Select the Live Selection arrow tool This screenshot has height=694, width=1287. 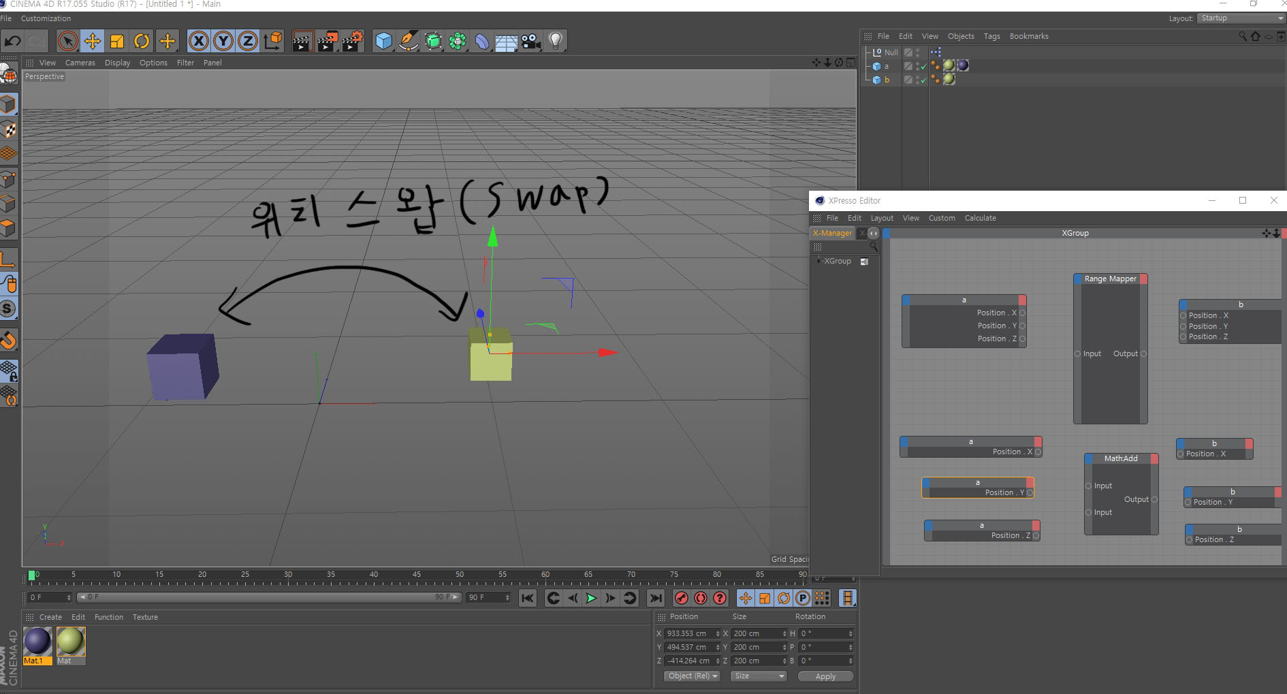[67, 42]
